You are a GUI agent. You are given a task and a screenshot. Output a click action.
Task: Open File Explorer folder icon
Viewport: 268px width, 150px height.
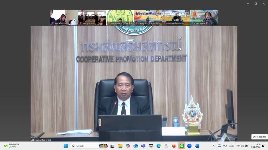click(x=120, y=146)
